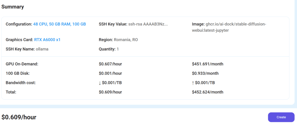Viewport: 297px width, 124px height.
Task: Open the 48 CPU, 50 GB RAM configuration link
Action: pyautogui.click(x=59, y=24)
